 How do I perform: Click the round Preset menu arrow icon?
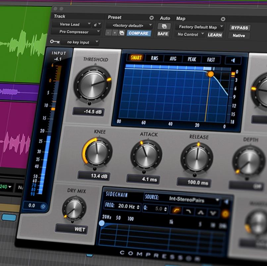pos(151,18)
